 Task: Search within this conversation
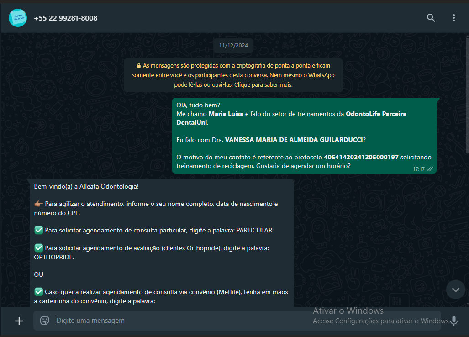[x=431, y=18]
